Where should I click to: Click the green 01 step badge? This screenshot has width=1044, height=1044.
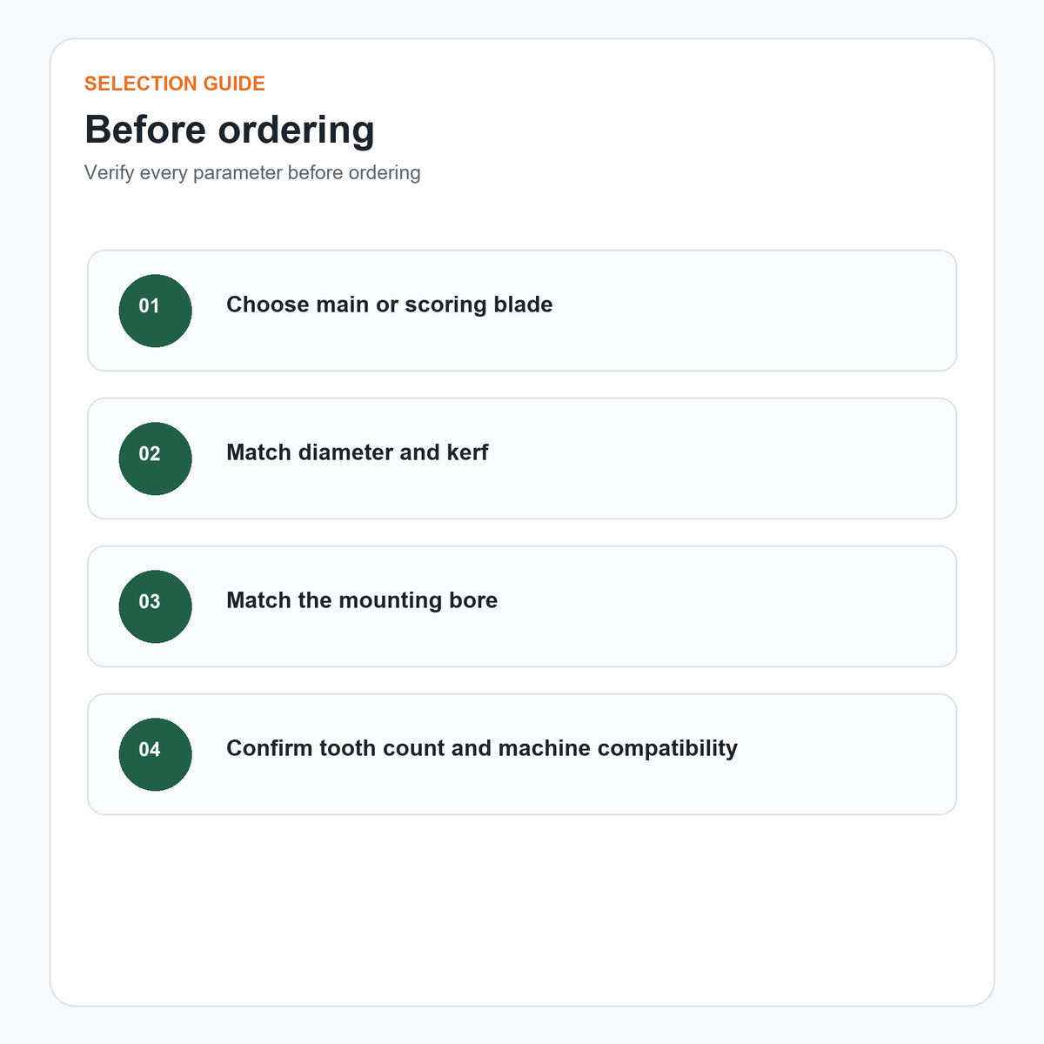pos(155,311)
